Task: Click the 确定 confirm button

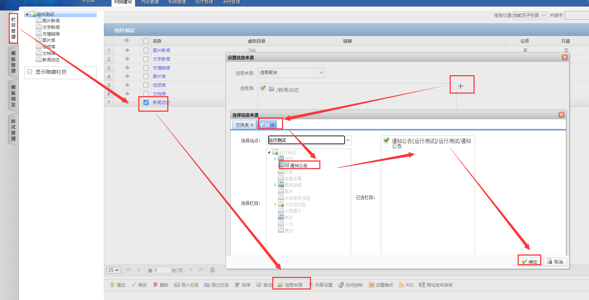Action: coord(529,262)
